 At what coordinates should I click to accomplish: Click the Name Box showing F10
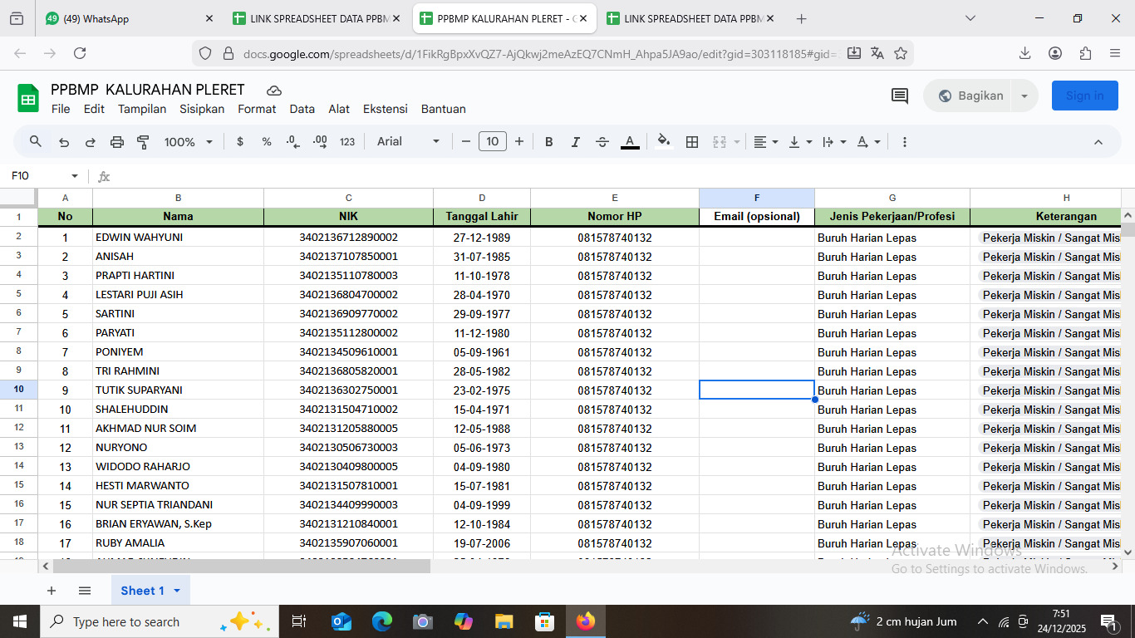click(37, 176)
